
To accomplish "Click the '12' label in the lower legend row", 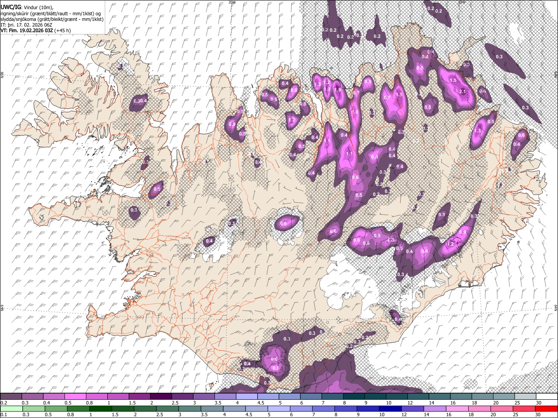I will [x=404, y=415].
